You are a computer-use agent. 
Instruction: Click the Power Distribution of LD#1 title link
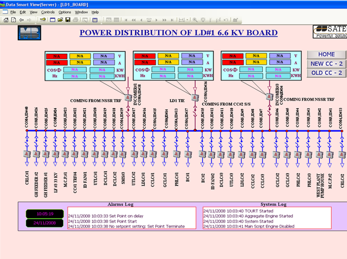178,33
